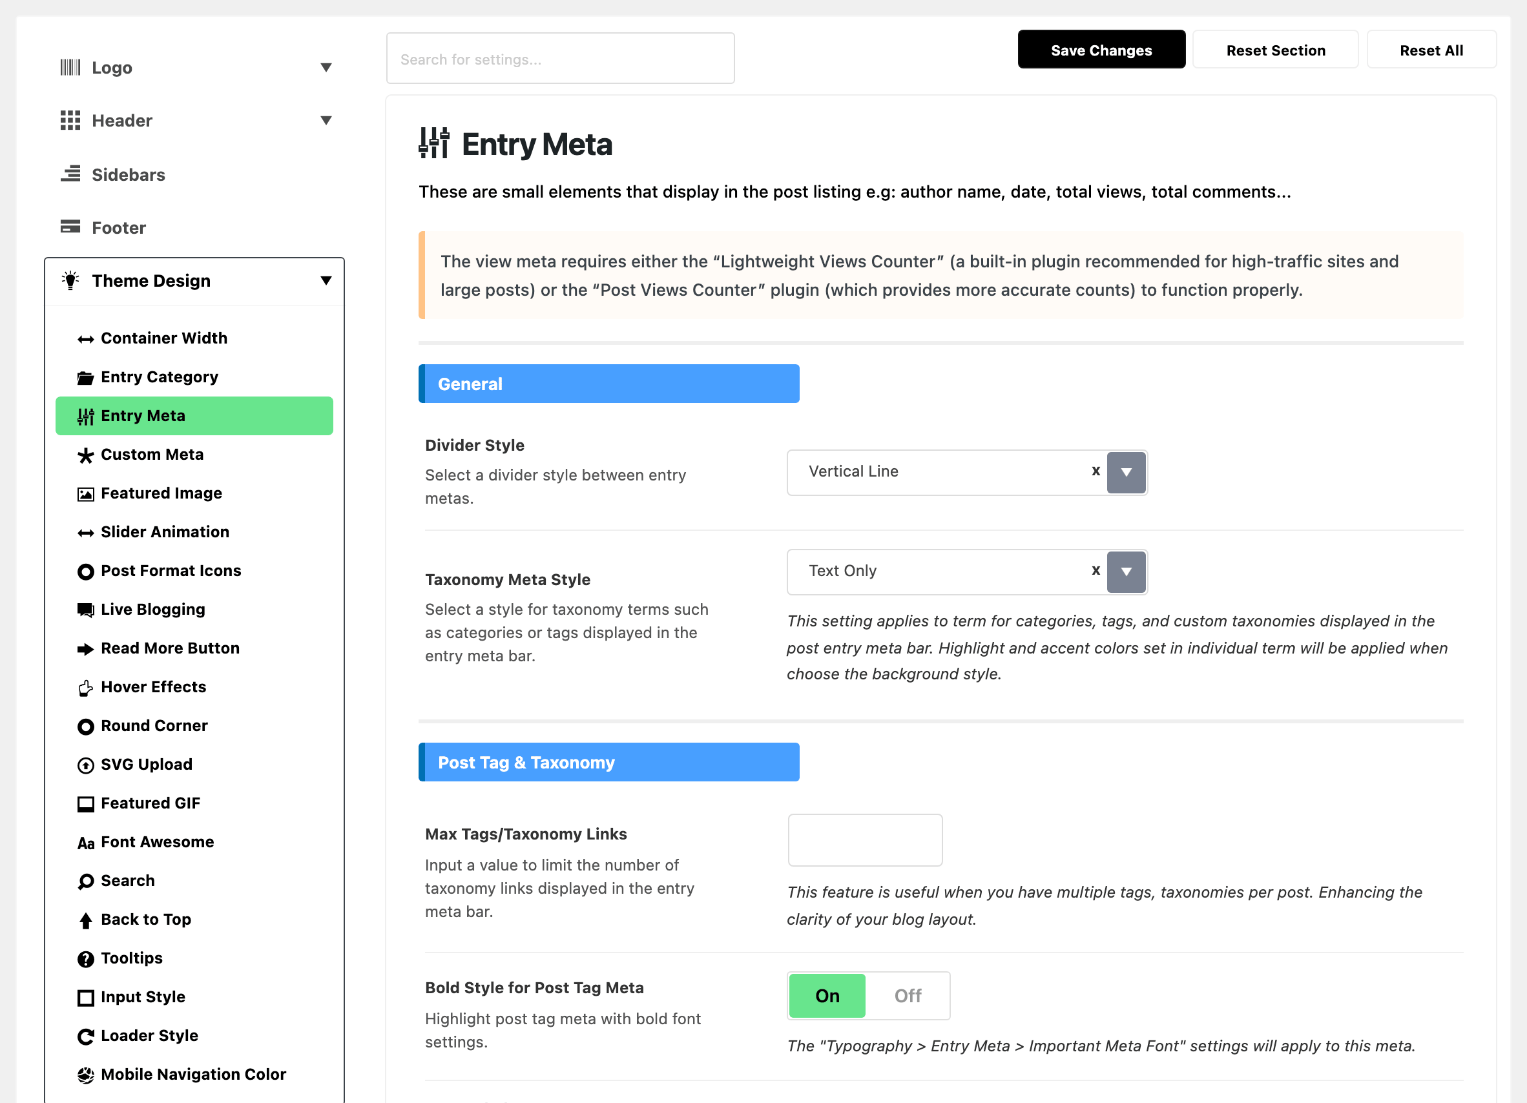This screenshot has height=1103, width=1527.
Task: Open the Entry Meta menu item
Action: coord(194,416)
